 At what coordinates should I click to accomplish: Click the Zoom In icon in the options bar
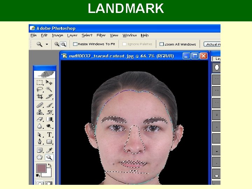point(57,44)
